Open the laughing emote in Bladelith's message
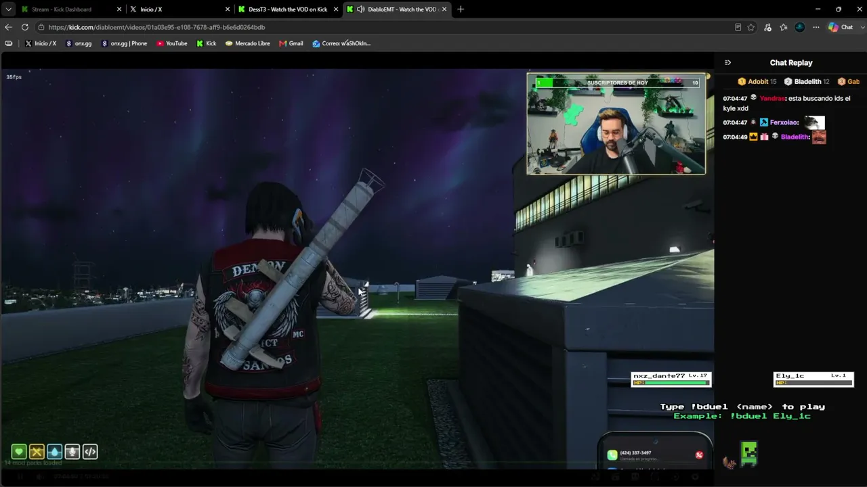 pos(819,137)
